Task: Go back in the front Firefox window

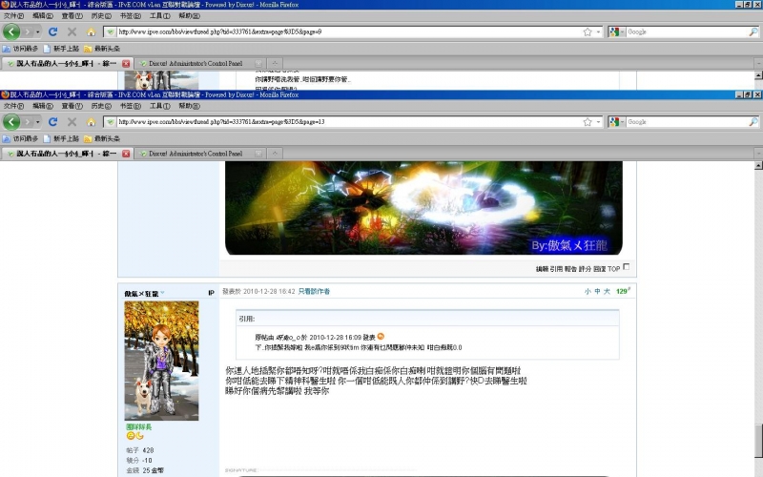Action: pyautogui.click(x=11, y=122)
